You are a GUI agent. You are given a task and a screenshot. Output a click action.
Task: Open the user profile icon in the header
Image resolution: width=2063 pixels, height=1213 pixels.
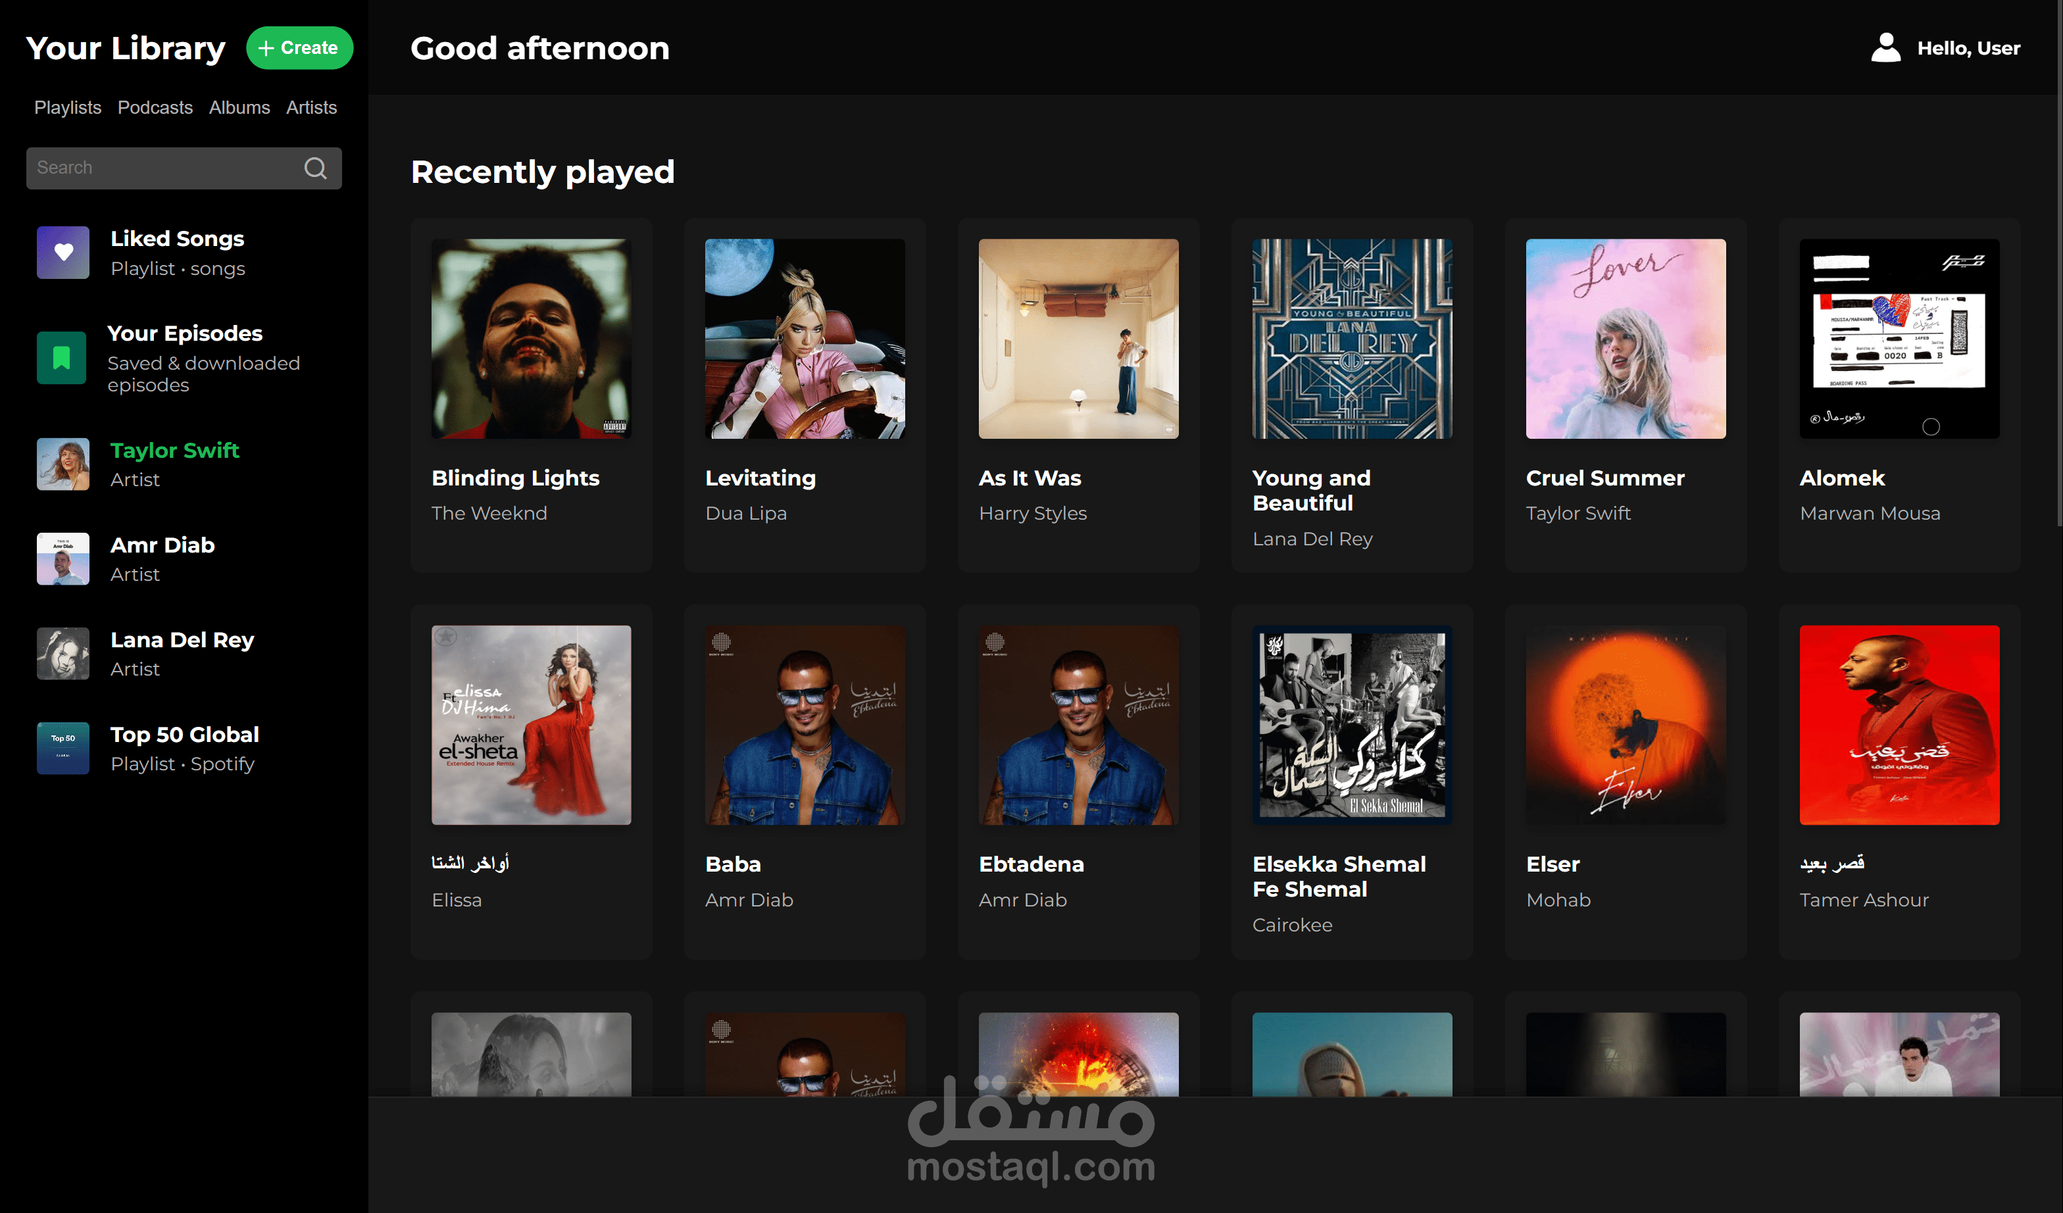click(1885, 47)
